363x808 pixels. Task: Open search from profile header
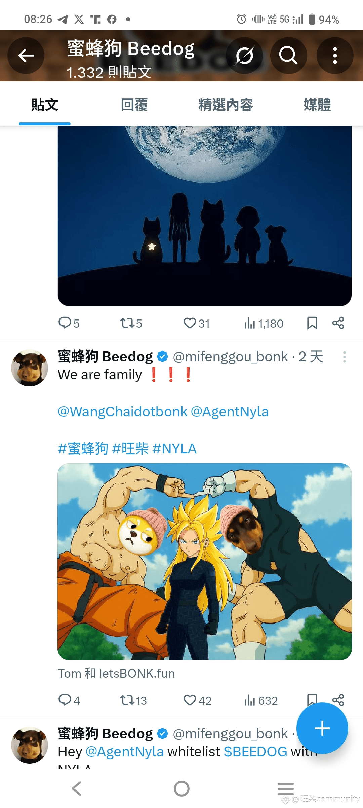coord(288,56)
